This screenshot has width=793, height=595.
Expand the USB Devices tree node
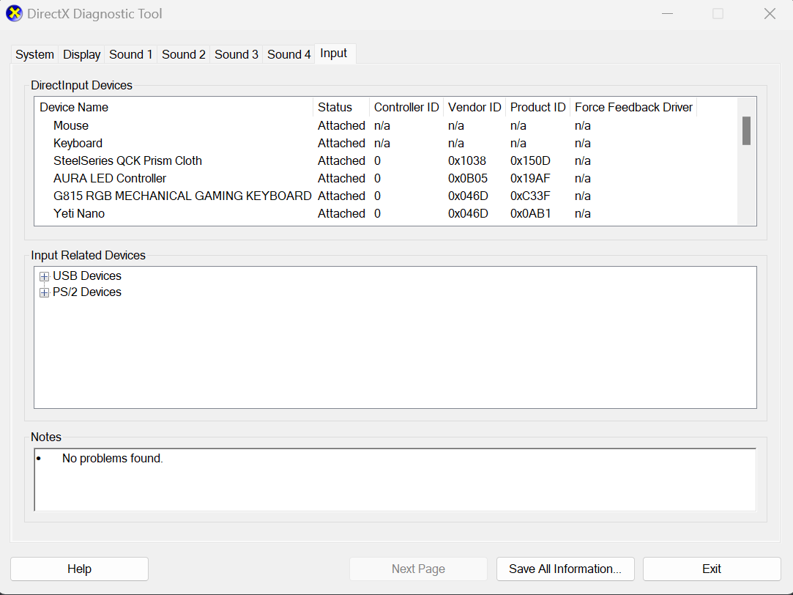tap(45, 276)
